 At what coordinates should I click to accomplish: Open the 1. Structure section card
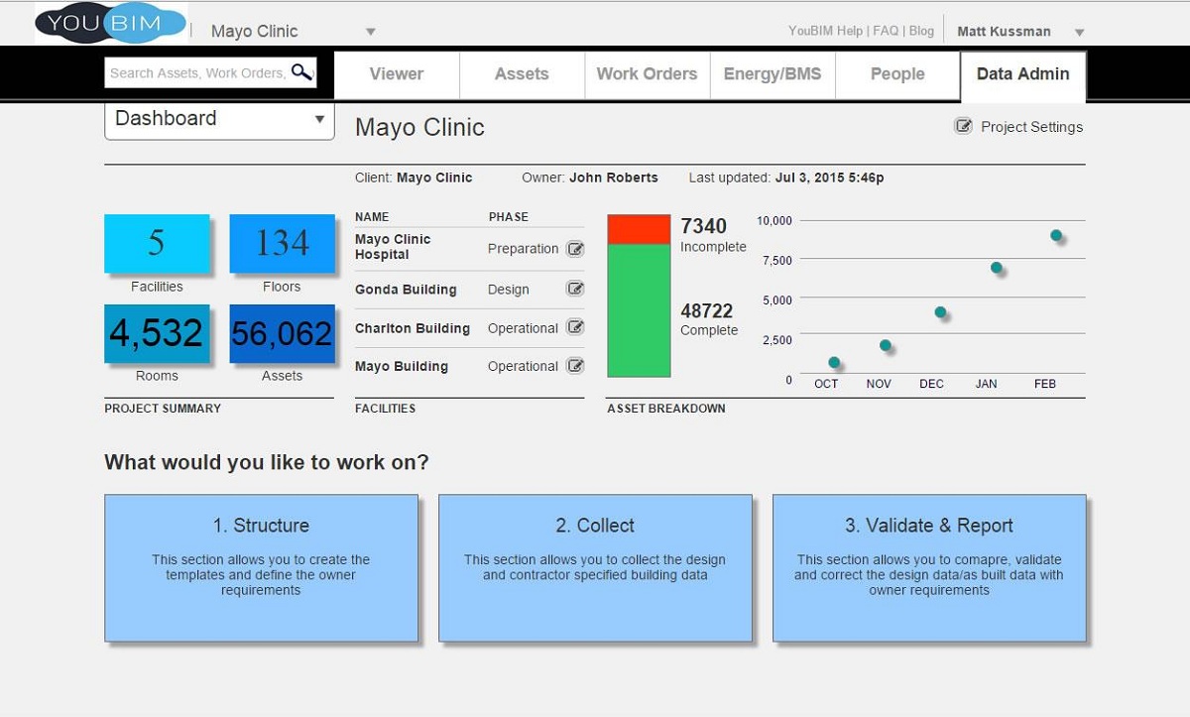[x=261, y=568]
